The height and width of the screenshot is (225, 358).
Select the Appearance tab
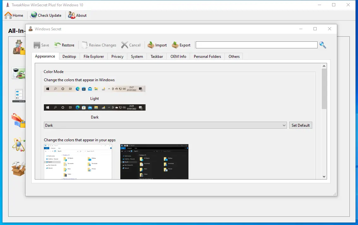pyautogui.click(x=45, y=56)
